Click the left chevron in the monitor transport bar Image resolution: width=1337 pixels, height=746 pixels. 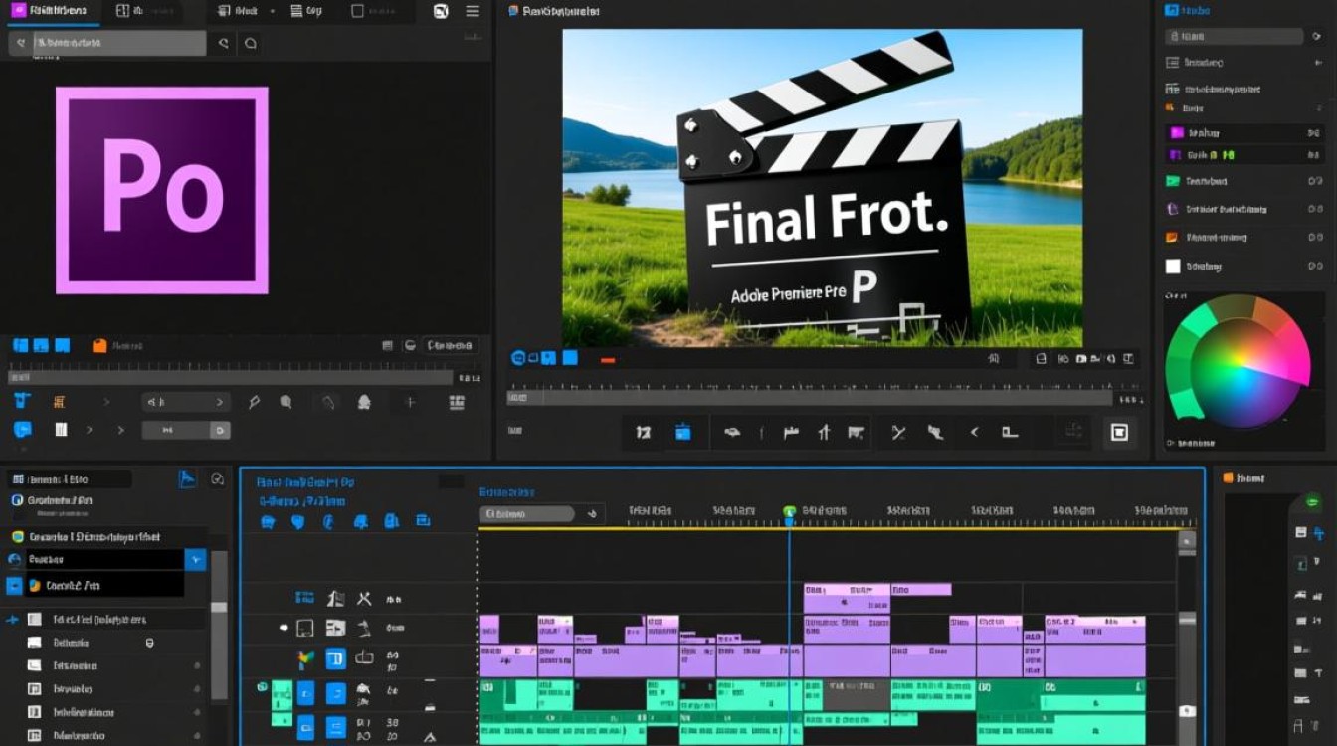(974, 432)
